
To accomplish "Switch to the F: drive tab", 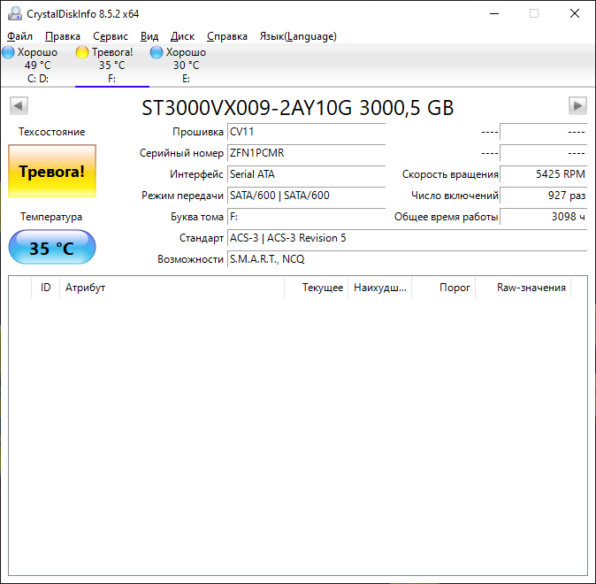I will (112, 65).
